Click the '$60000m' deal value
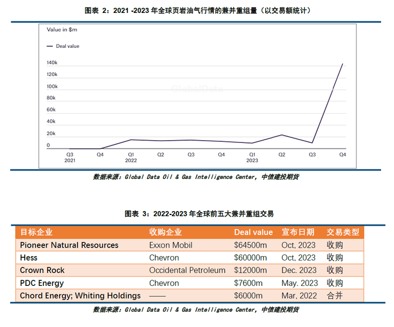 coord(250,258)
